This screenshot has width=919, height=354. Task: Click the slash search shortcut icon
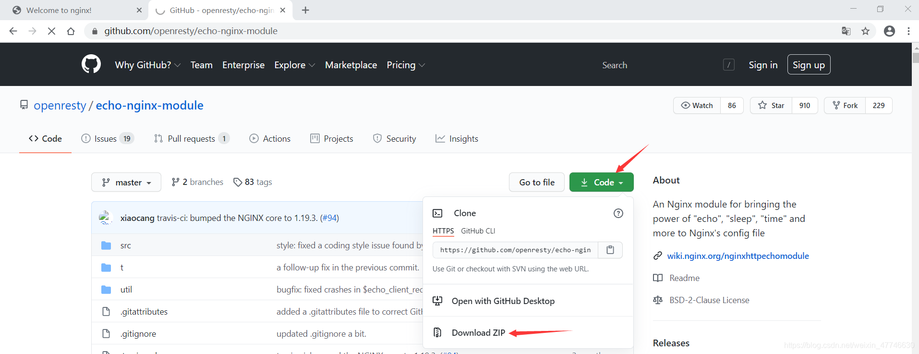(729, 65)
